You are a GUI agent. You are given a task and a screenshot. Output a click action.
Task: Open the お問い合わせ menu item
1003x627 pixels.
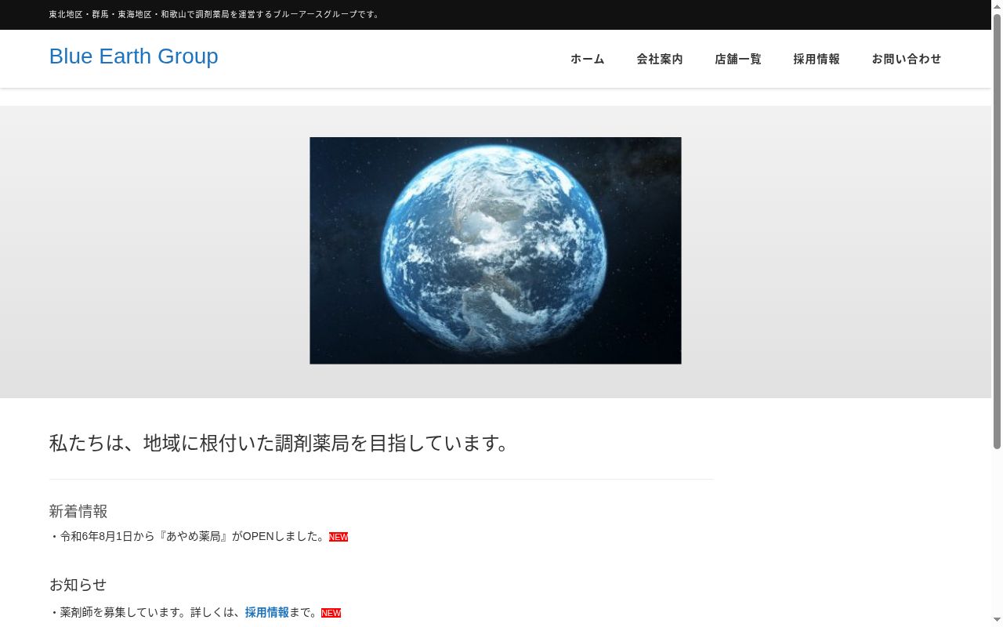pyautogui.click(x=907, y=59)
